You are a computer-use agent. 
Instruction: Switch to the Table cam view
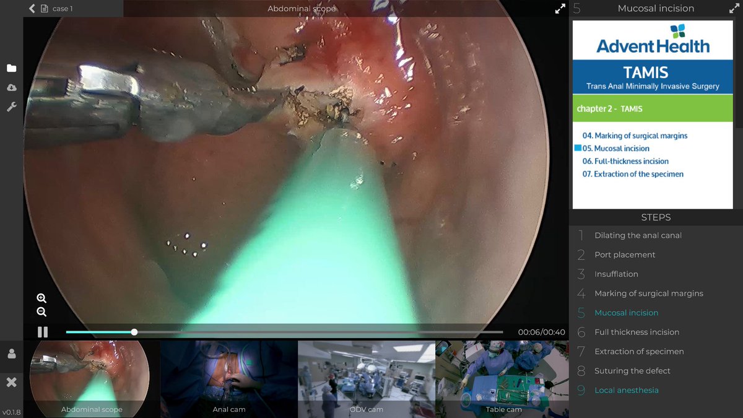coord(502,378)
